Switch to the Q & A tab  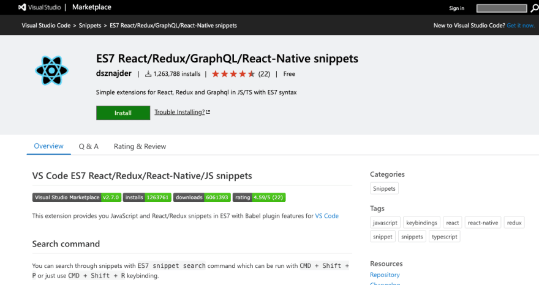coord(89,146)
